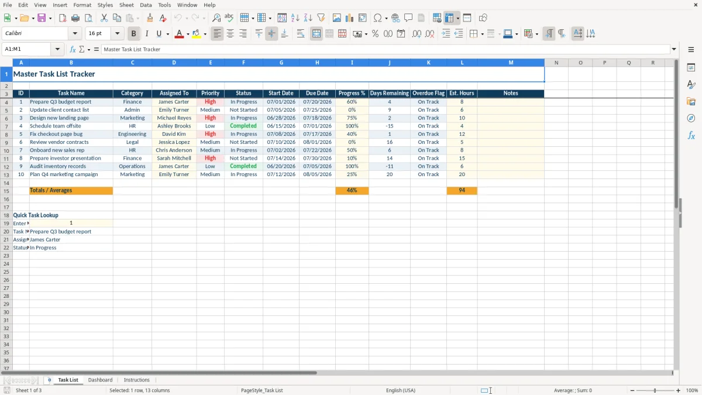Viewport: 702px width, 395px height.
Task: Insert Image from toolbar
Action: pyautogui.click(x=337, y=18)
